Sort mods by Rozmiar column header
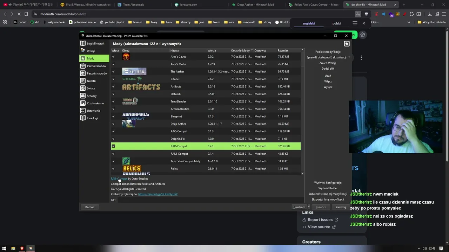Screen dimensions: 449x252 [x=289, y=51]
